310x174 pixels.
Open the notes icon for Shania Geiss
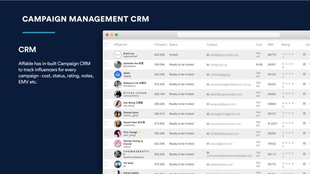coord(305,114)
